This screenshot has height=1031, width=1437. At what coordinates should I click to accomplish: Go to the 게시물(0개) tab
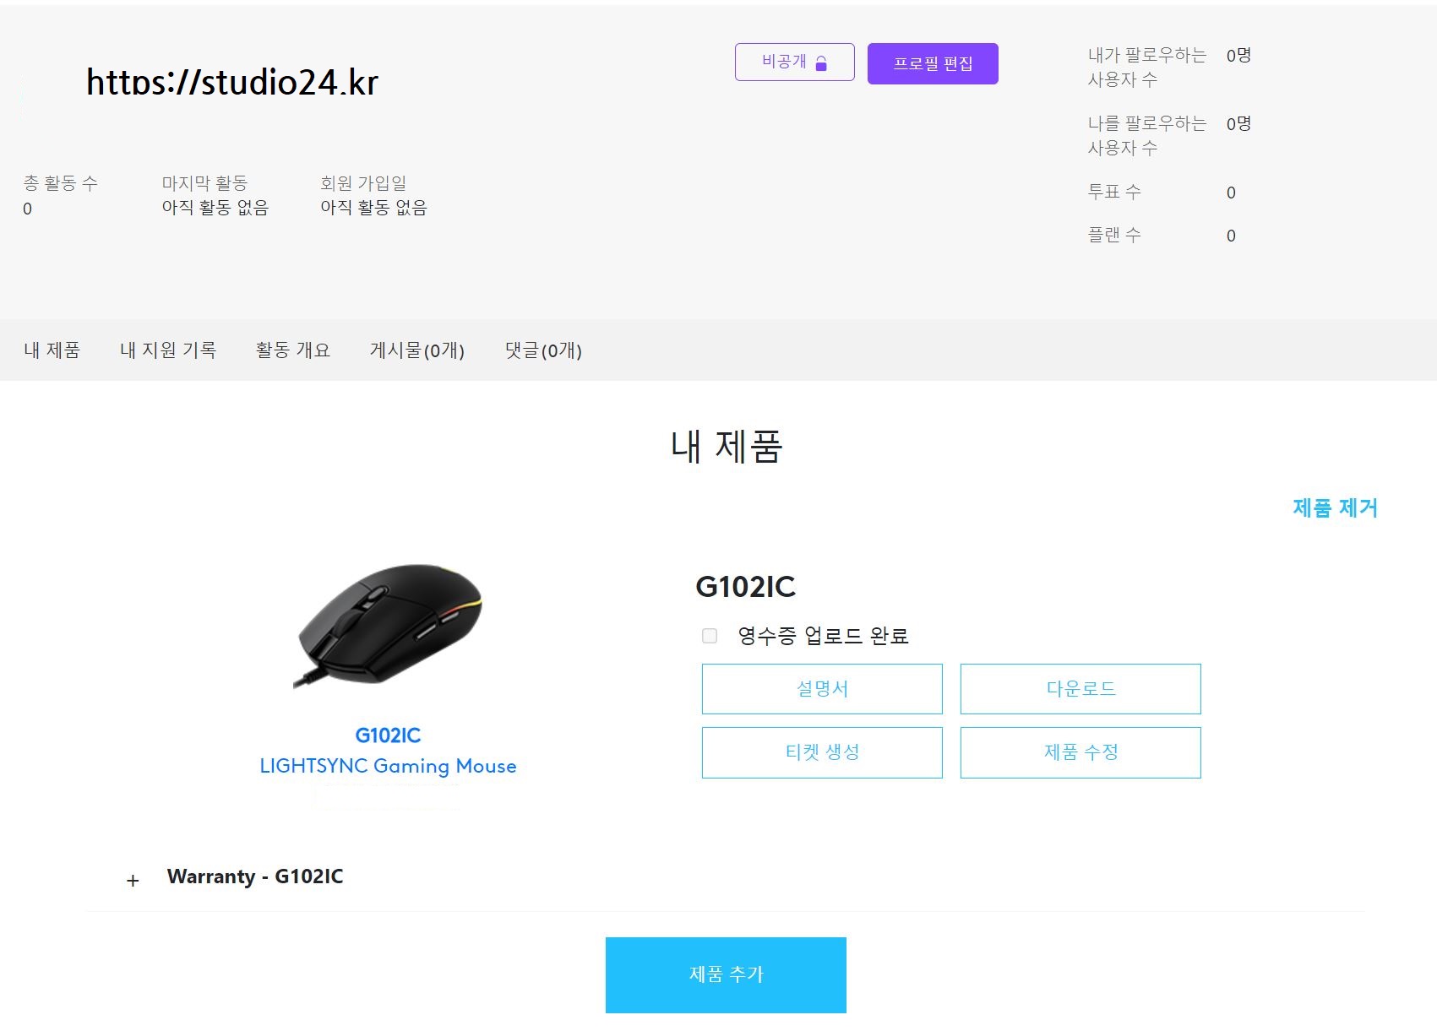417,350
